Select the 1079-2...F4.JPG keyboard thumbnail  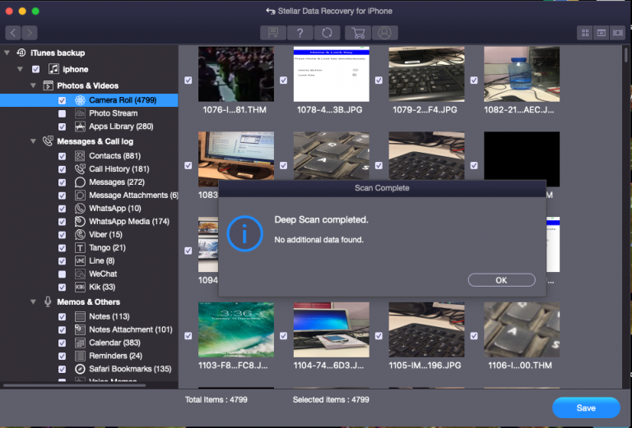(426, 74)
